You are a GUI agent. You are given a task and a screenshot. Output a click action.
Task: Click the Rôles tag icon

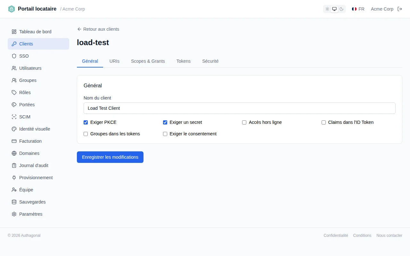pos(14,92)
